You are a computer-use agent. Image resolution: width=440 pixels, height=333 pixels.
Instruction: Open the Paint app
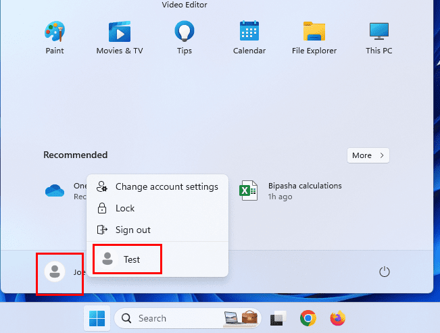(x=54, y=37)
